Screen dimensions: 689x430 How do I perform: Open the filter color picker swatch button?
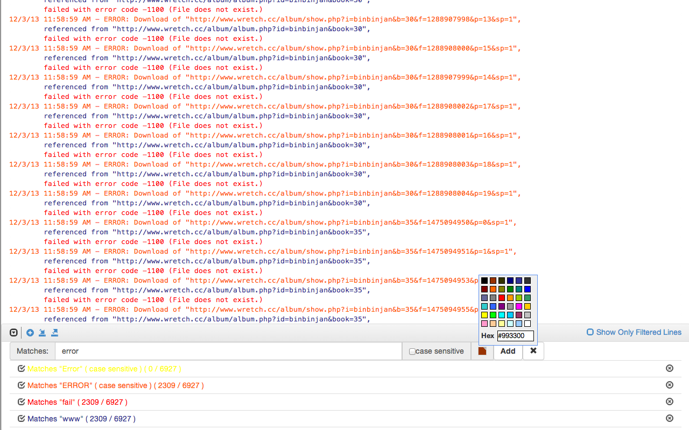tap(482, 351)
